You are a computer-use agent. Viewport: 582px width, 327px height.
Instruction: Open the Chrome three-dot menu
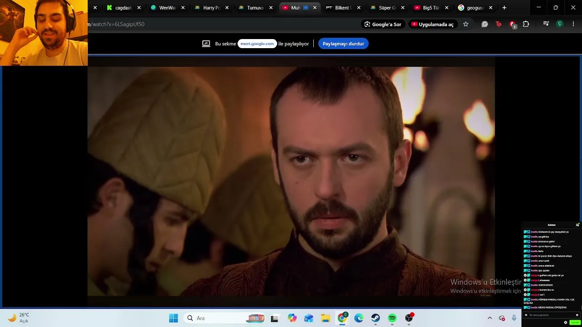[573, 24]
